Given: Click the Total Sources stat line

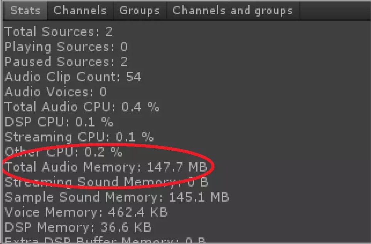Looking at the screenshot, I should 58,32.
